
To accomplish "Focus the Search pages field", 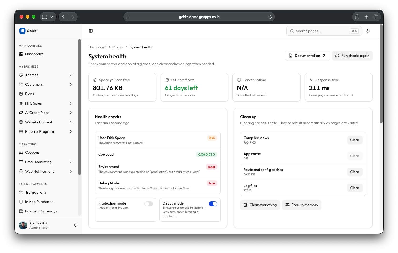I will pyautogui.click(x=324, y=31).
